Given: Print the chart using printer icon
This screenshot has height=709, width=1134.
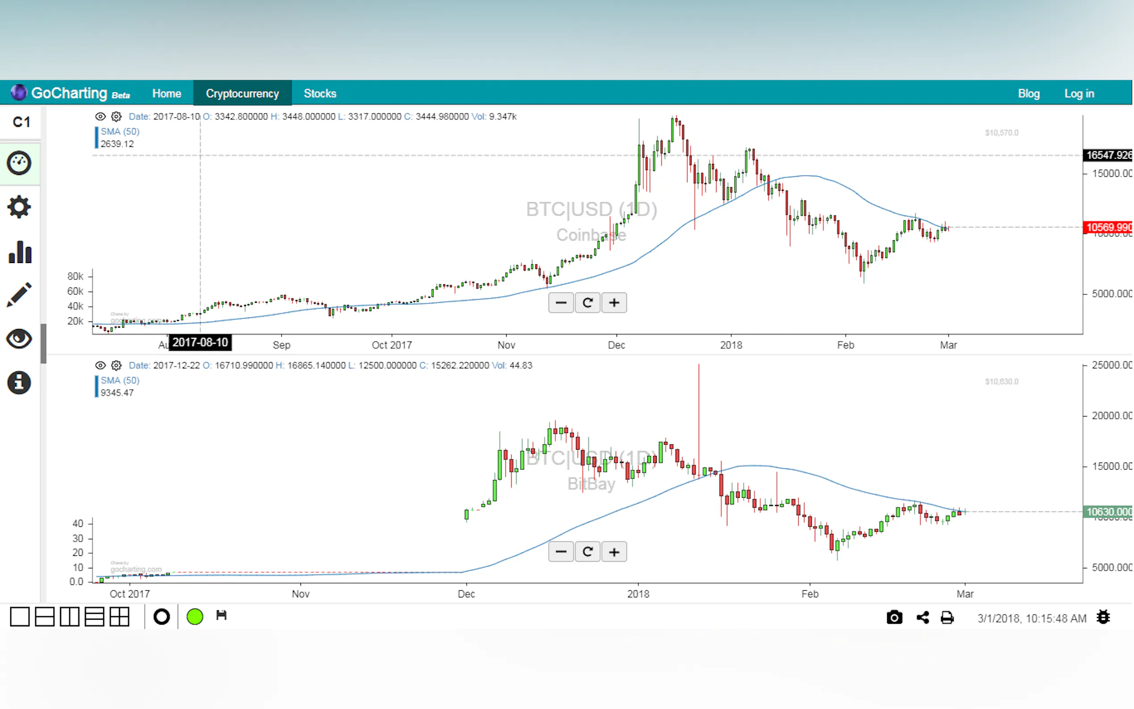Looking at the screenshot, I should click(947, 617).
